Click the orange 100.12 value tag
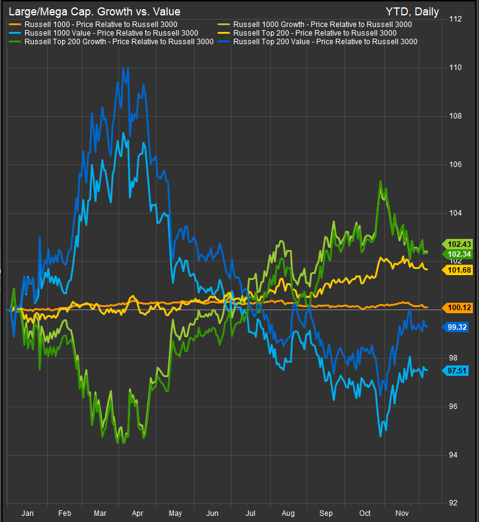The width and height of the screenshot is (479, 522). [x=456, y=307]
